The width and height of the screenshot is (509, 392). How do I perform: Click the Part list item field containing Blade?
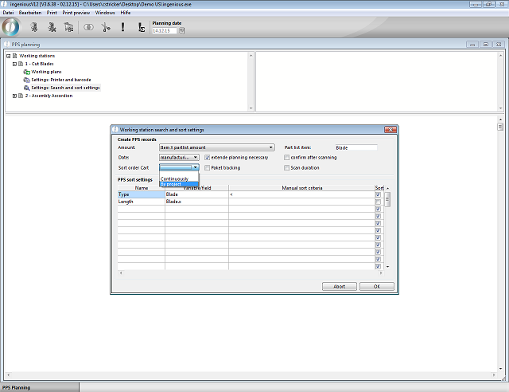coord(356,147)
